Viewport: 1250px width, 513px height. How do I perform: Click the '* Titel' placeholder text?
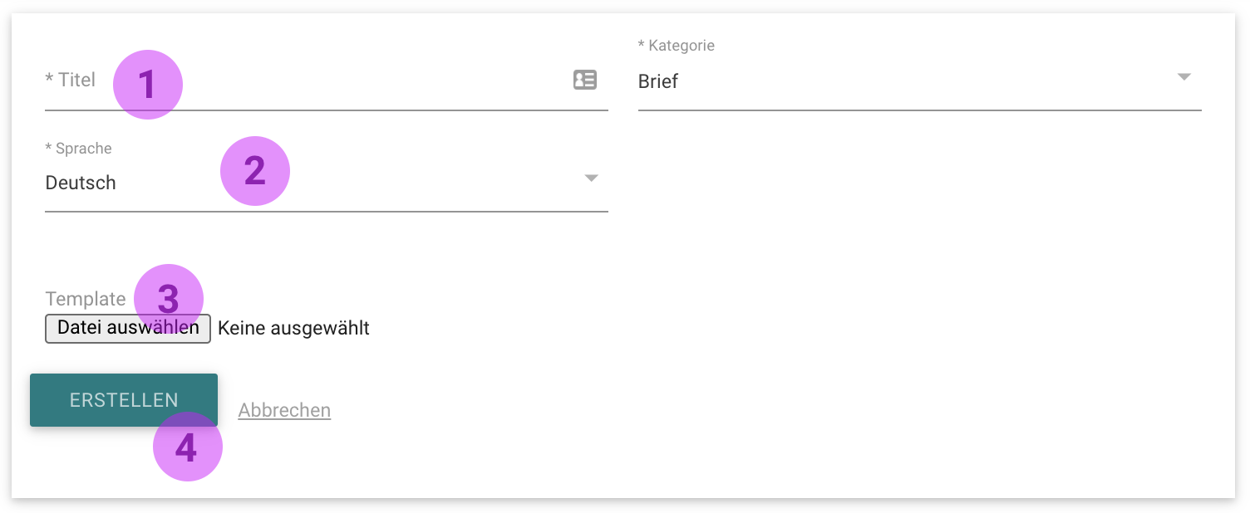point(71,80)
